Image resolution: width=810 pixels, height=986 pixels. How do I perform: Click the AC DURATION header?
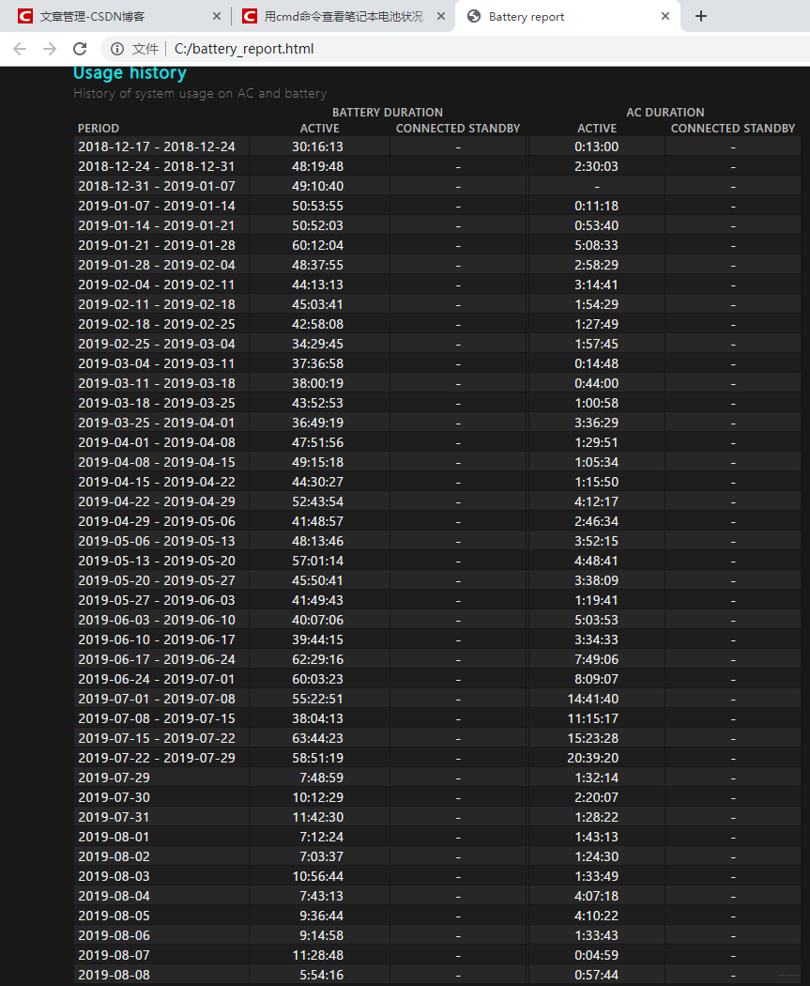click(x=665, y=113)
